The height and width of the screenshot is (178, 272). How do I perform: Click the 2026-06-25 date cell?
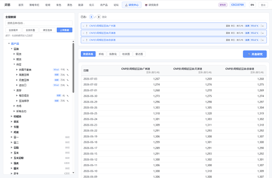click(x=90, y=113)
